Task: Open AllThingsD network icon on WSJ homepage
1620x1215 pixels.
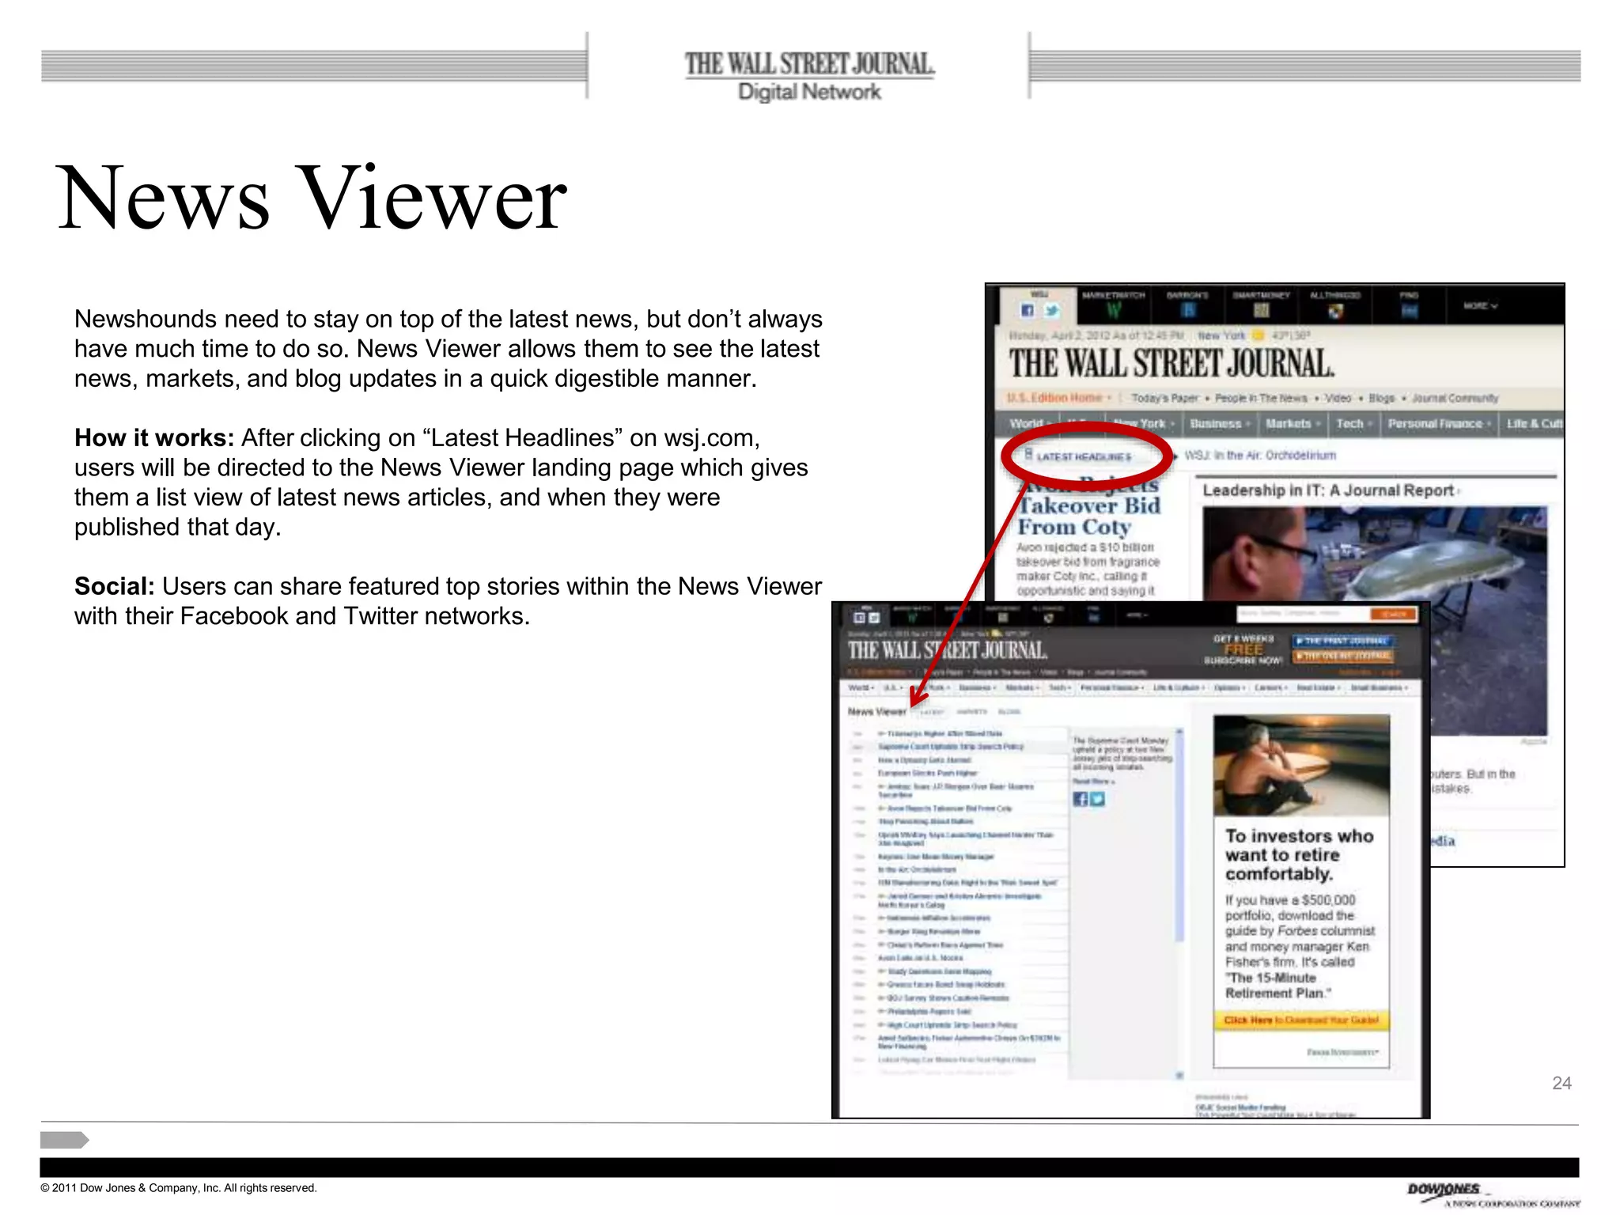Action: pos(1335,312)
